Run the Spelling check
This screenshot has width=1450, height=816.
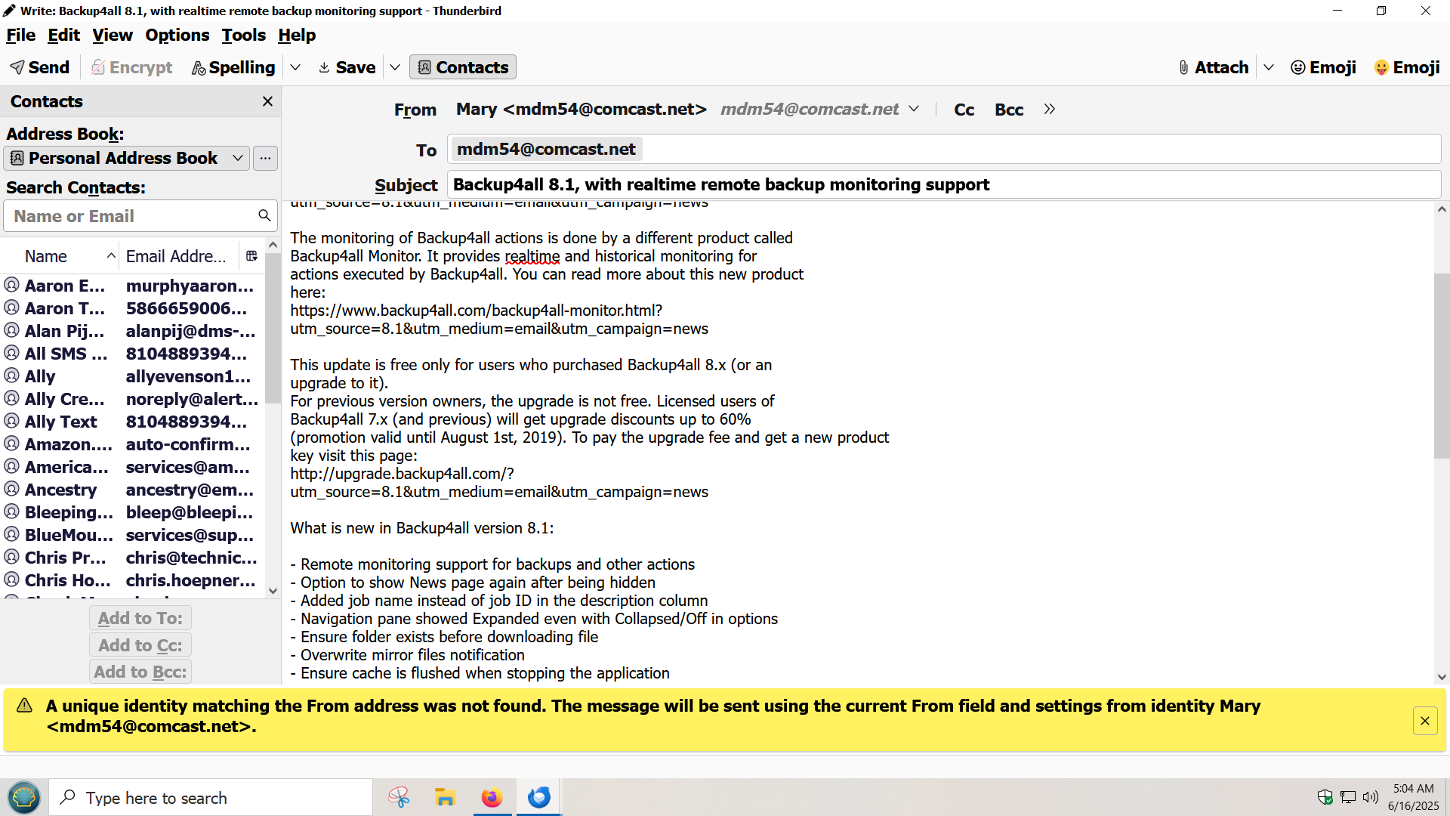coord(233,67)
